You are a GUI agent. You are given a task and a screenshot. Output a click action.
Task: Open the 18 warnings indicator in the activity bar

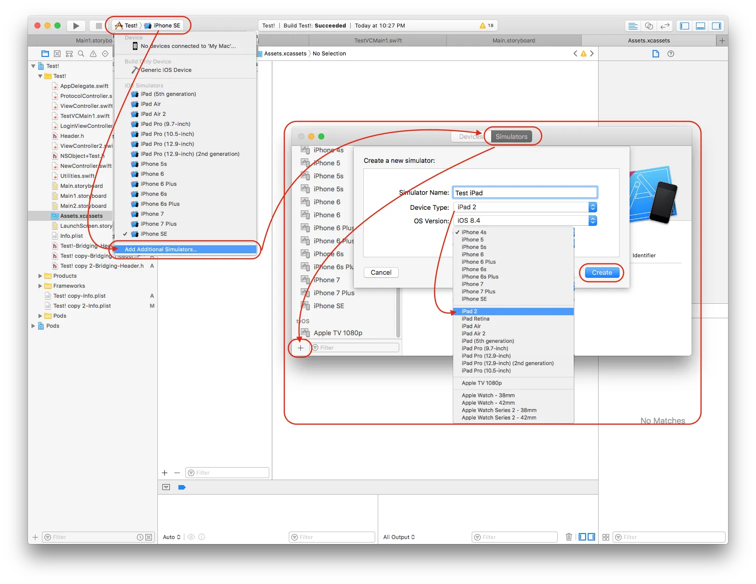tap(486, 25)
